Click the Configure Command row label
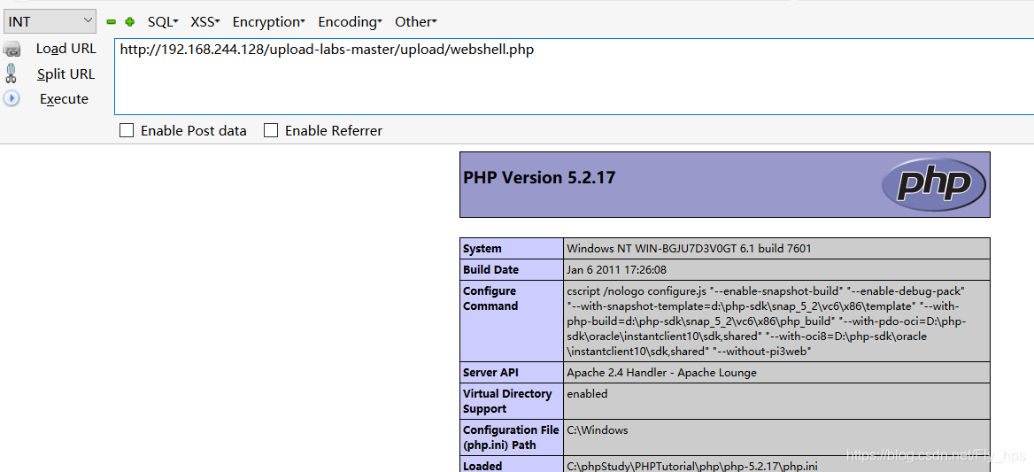The width and height of the screenshot is (1034, 472). pos(490,298)
